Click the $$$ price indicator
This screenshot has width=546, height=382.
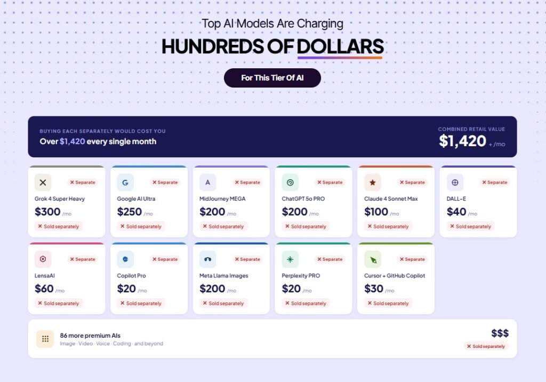(500, 334)
